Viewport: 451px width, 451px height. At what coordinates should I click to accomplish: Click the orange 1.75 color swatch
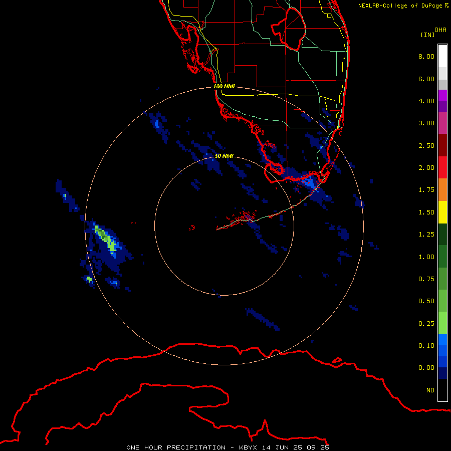coord(442,189)
